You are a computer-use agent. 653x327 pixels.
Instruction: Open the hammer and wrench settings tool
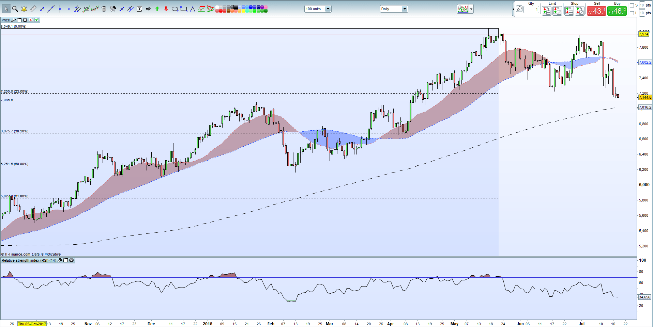tap(113, 9)
